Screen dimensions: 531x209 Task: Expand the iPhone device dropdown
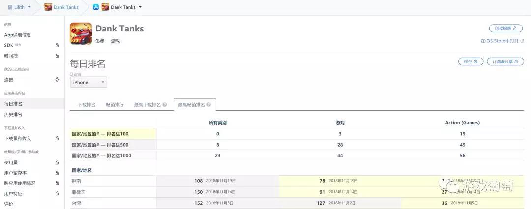click(88, 82)
